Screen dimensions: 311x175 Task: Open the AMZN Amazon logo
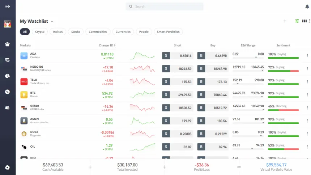pos(24,121)
